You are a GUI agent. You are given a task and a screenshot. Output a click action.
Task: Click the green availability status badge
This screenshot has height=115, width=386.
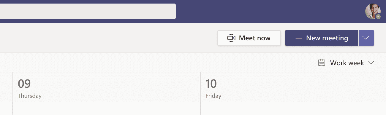tap(378, 17)
